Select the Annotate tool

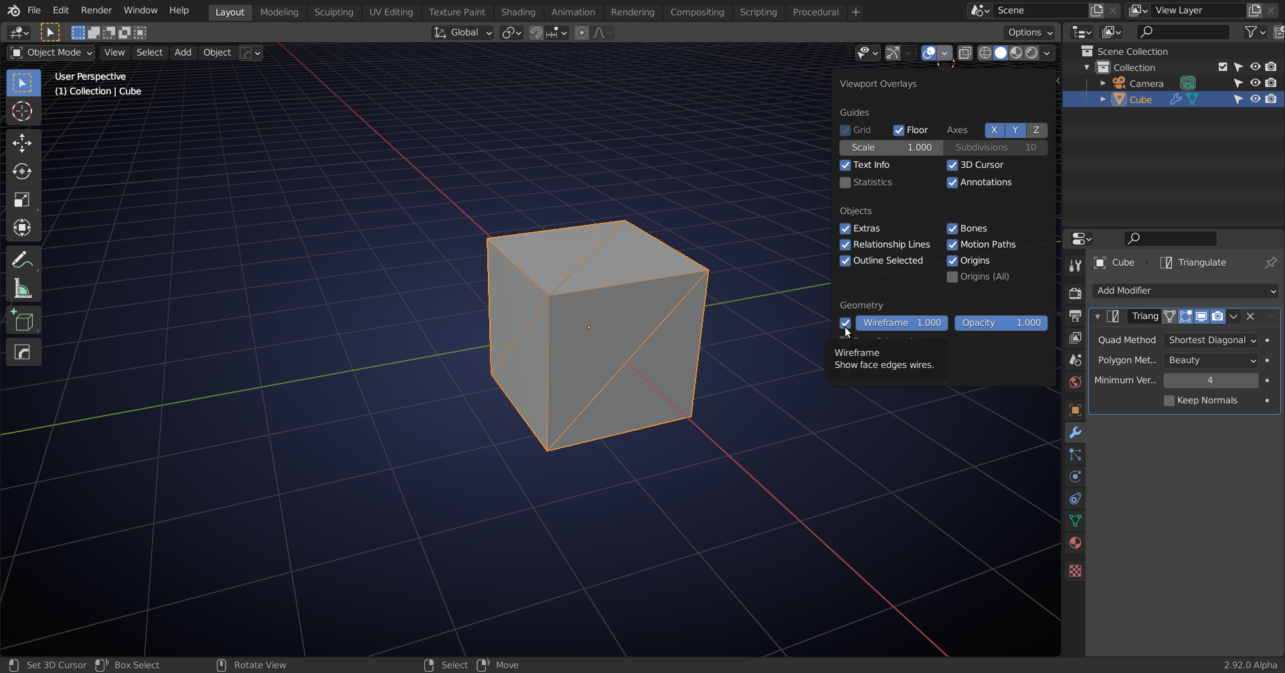point(23,259)
